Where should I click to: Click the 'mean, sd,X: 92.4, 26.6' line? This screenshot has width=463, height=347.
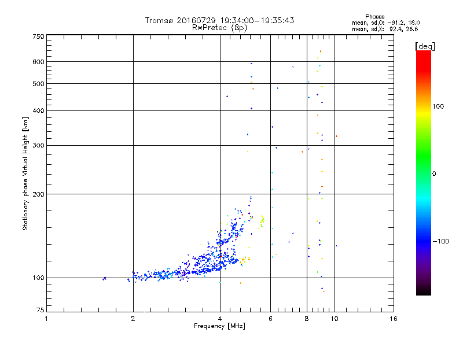(x=385, y=29)
